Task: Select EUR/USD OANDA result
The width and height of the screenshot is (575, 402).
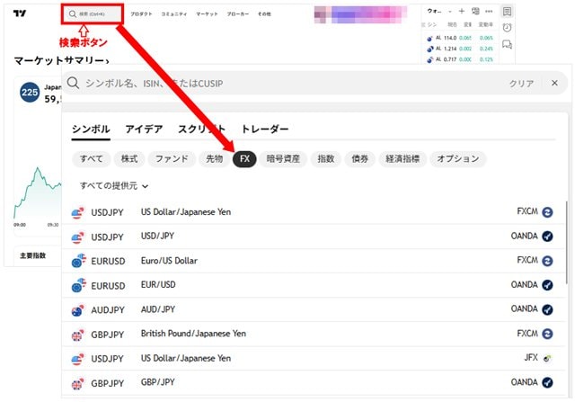Action: (314, 285)
